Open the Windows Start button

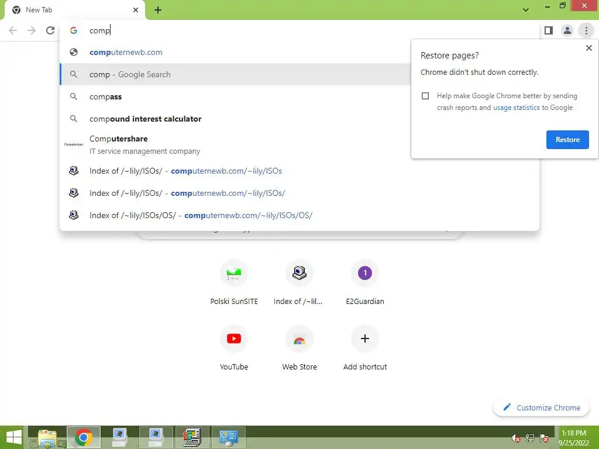[14, 437]
